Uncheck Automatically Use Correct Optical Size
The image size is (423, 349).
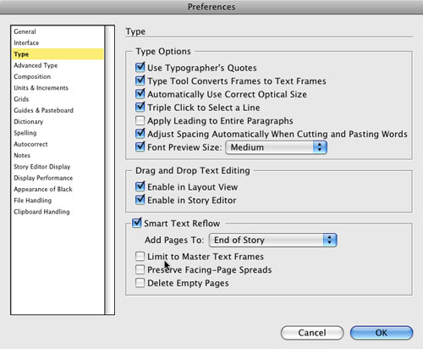(x=140, y=94)
